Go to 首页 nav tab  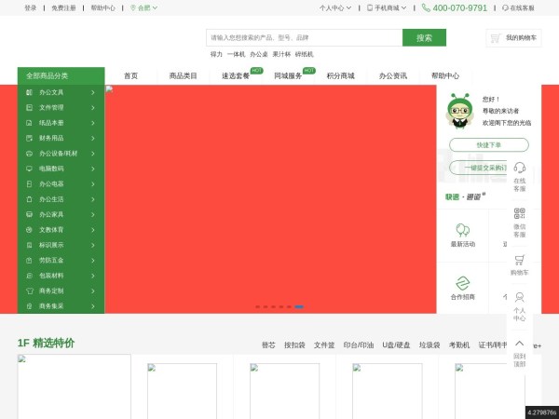coord(130,76)
